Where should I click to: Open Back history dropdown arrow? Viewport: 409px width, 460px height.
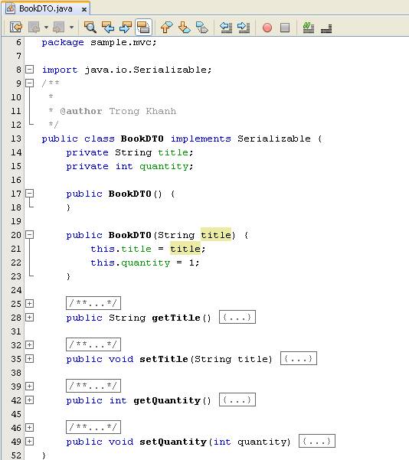click(46, 28)
